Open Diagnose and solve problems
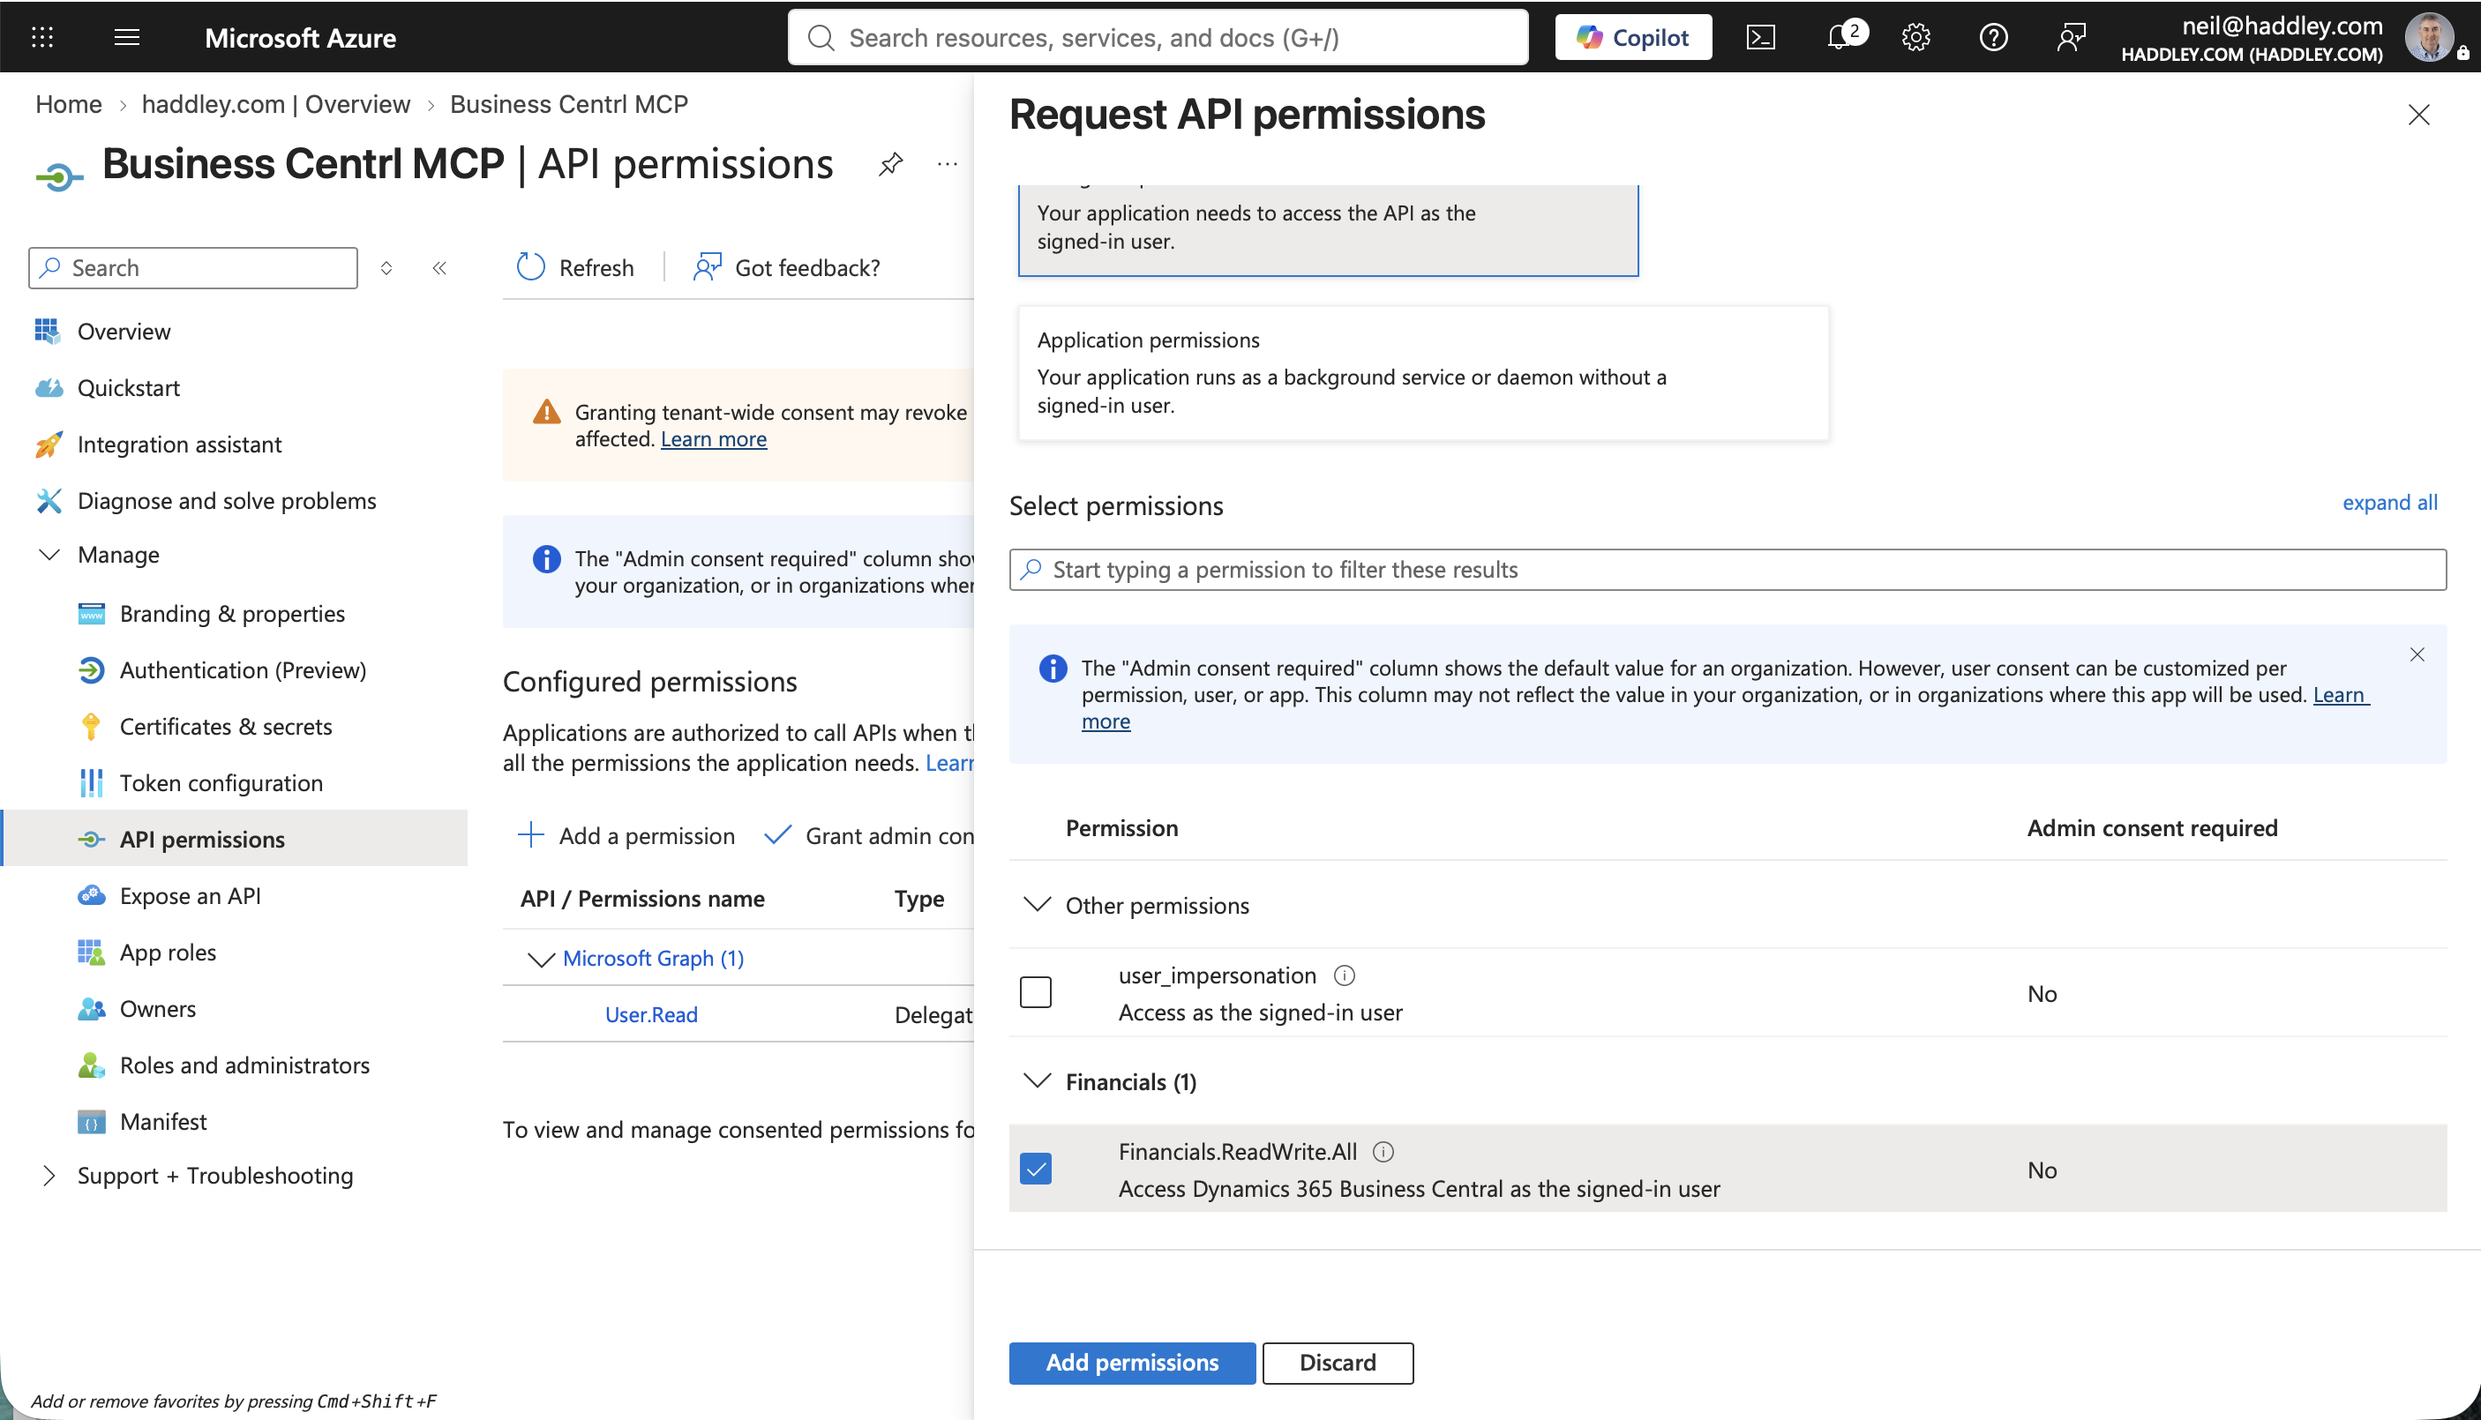The width and height of the screenshot is (2481, 1420). [227, 501]
